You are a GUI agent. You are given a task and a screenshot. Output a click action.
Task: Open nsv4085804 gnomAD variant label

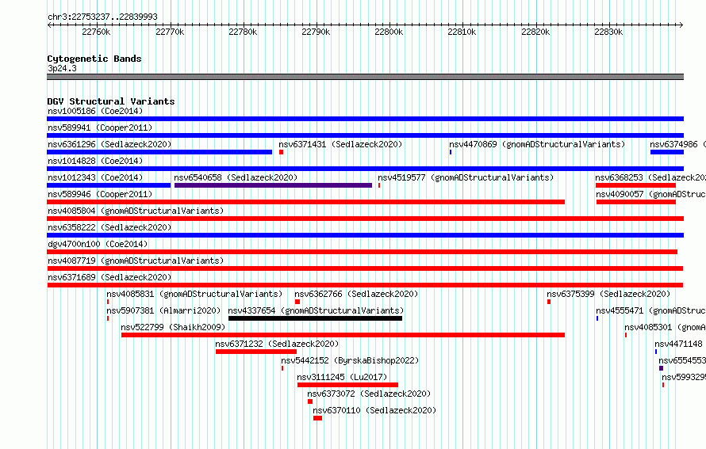136,211
